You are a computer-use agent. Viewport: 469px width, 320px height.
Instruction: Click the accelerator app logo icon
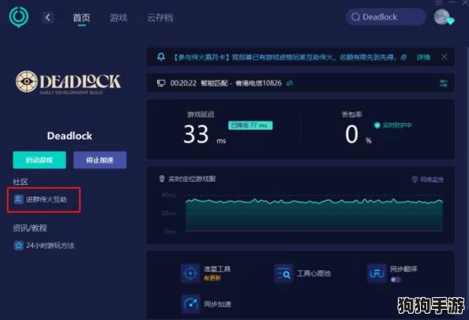coord(18,17)
